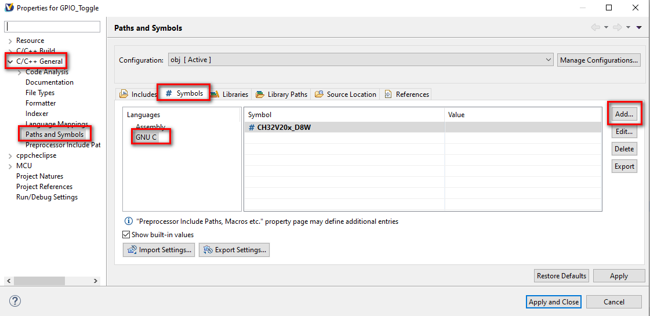
Task: Click the hash icon on Symbols tab
Action: [x=169, y=93]
